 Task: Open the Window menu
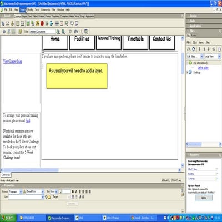[x=60, y=9]
